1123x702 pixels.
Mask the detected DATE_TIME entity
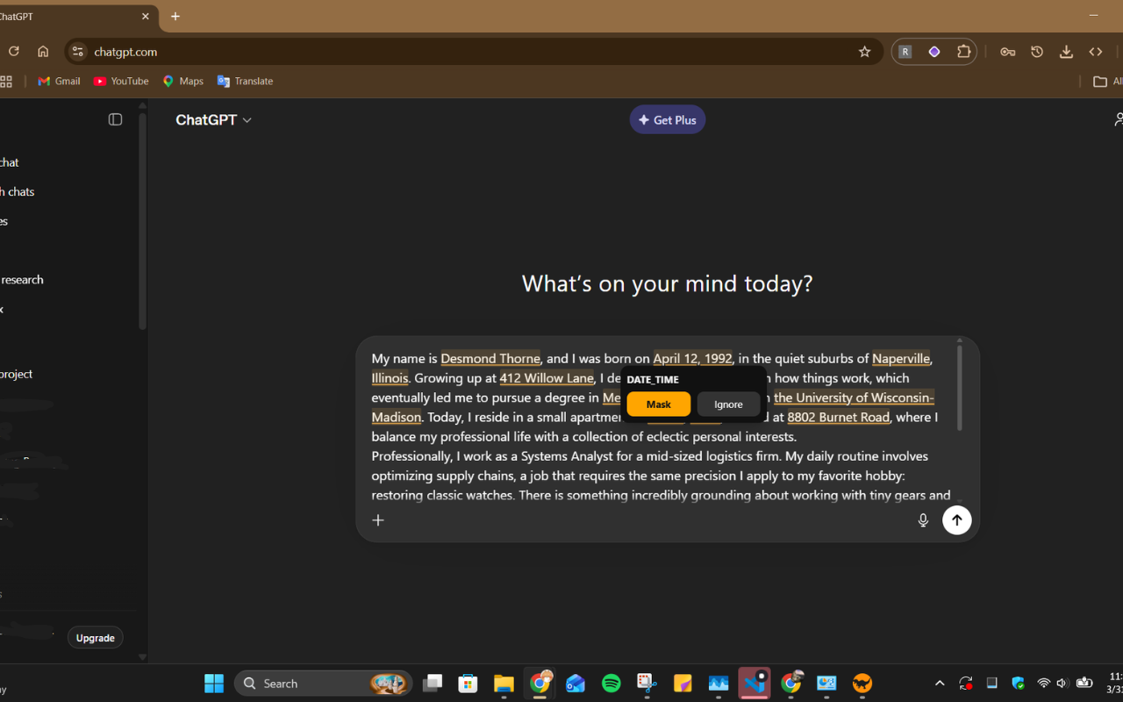coord(659,405)
